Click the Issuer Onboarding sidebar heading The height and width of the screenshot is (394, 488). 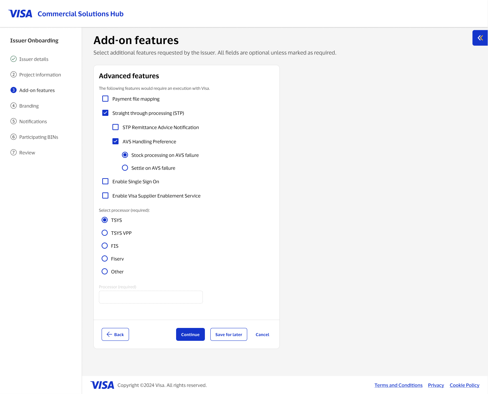(34, 41)
